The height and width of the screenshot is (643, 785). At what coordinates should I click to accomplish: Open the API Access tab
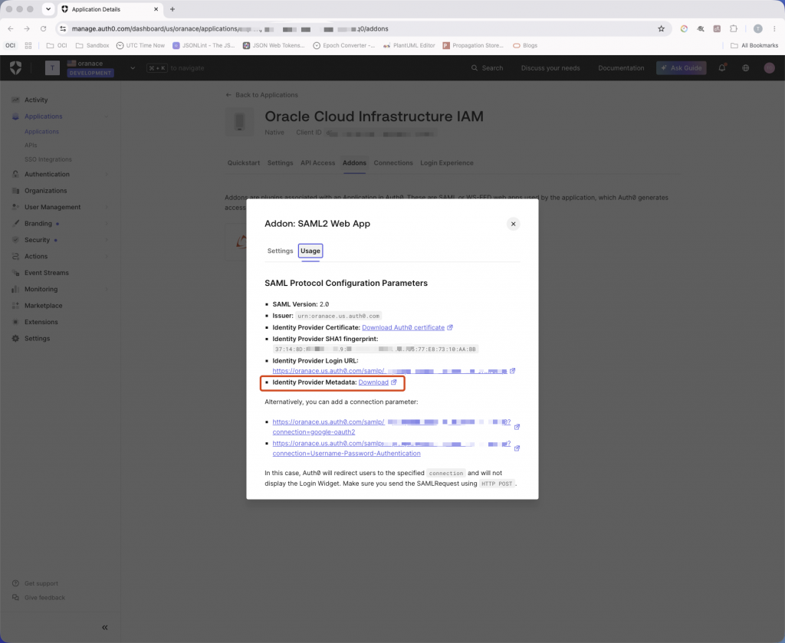point(317,163)
